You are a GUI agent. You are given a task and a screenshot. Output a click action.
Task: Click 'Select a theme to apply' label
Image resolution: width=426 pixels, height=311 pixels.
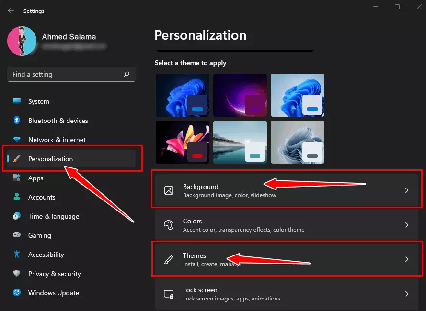pyautogui.click(x=190, y=63)
